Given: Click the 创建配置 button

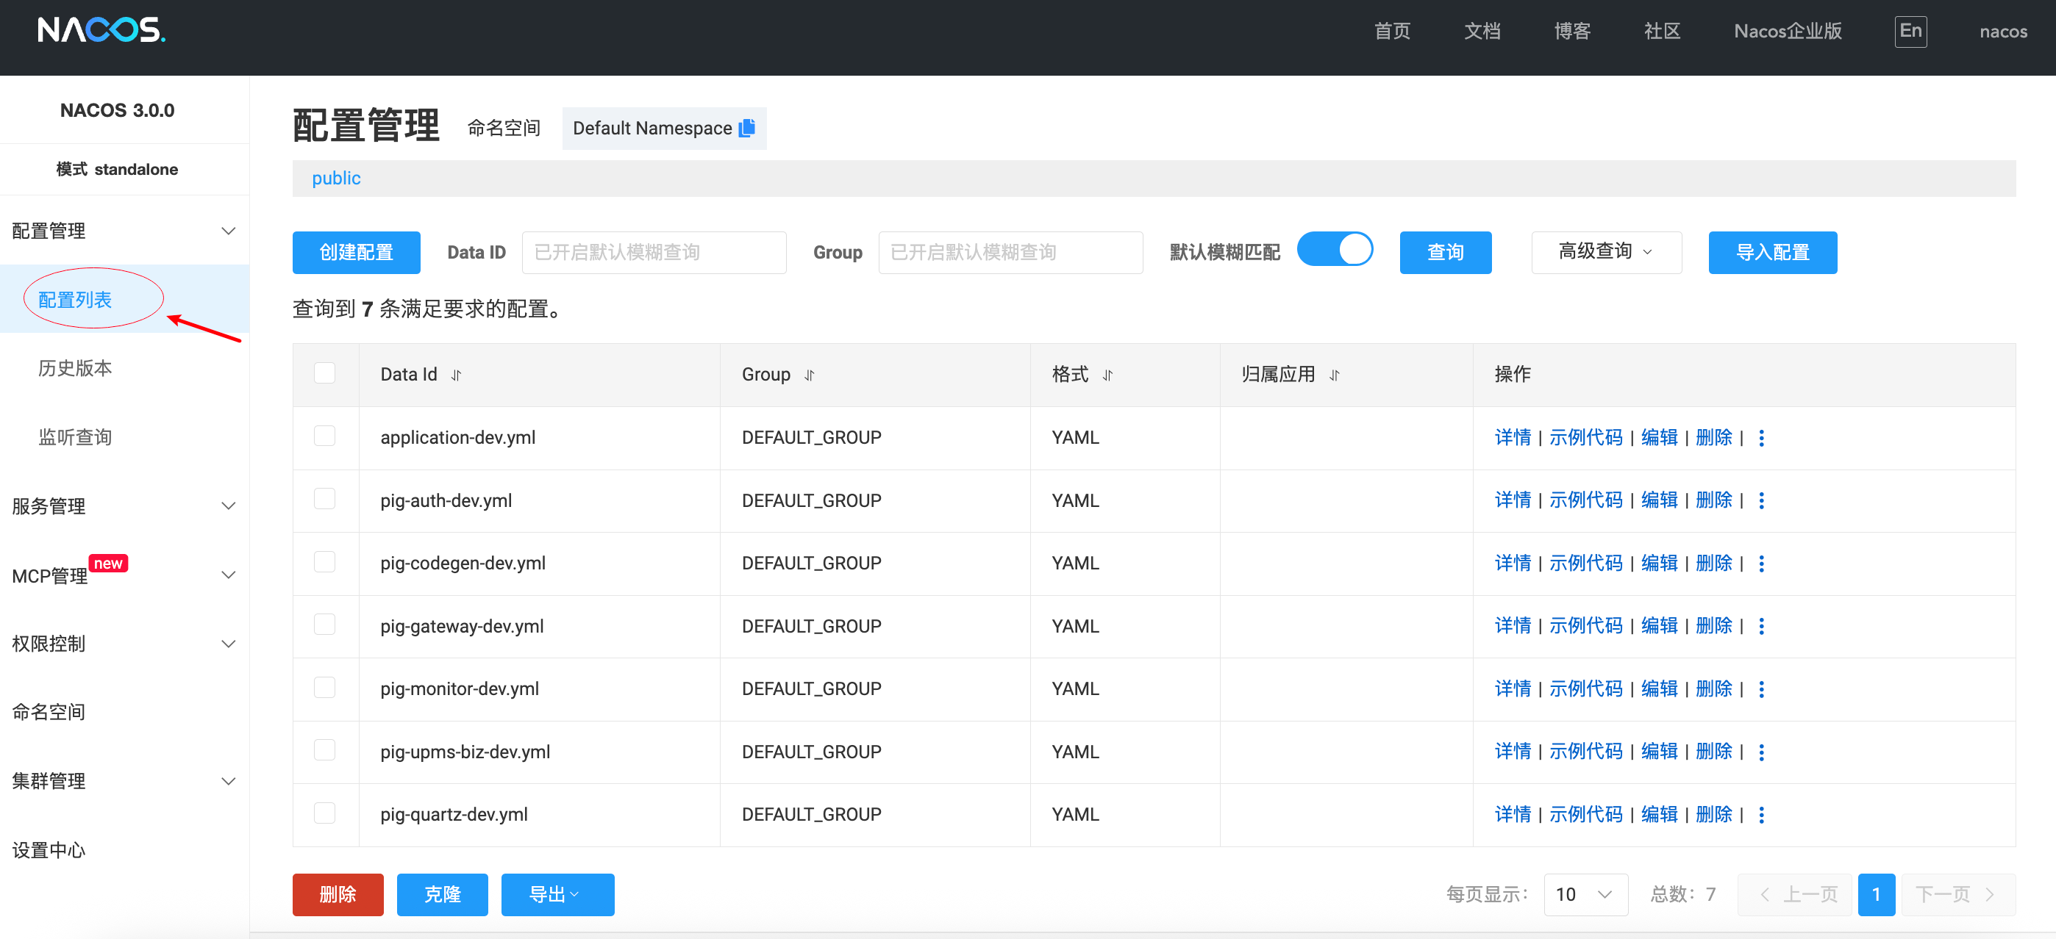Looking at the screenshot, I should [x=356, y=252].
